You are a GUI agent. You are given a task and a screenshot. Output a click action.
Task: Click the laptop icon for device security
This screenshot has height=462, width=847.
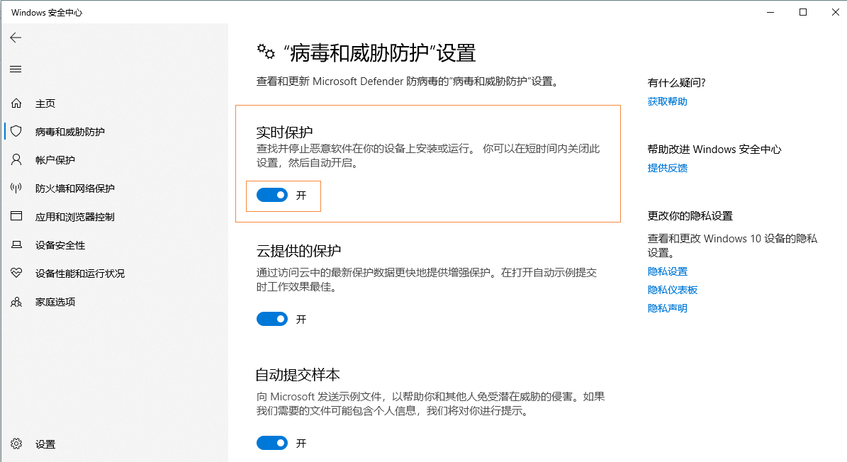point(16,244)
